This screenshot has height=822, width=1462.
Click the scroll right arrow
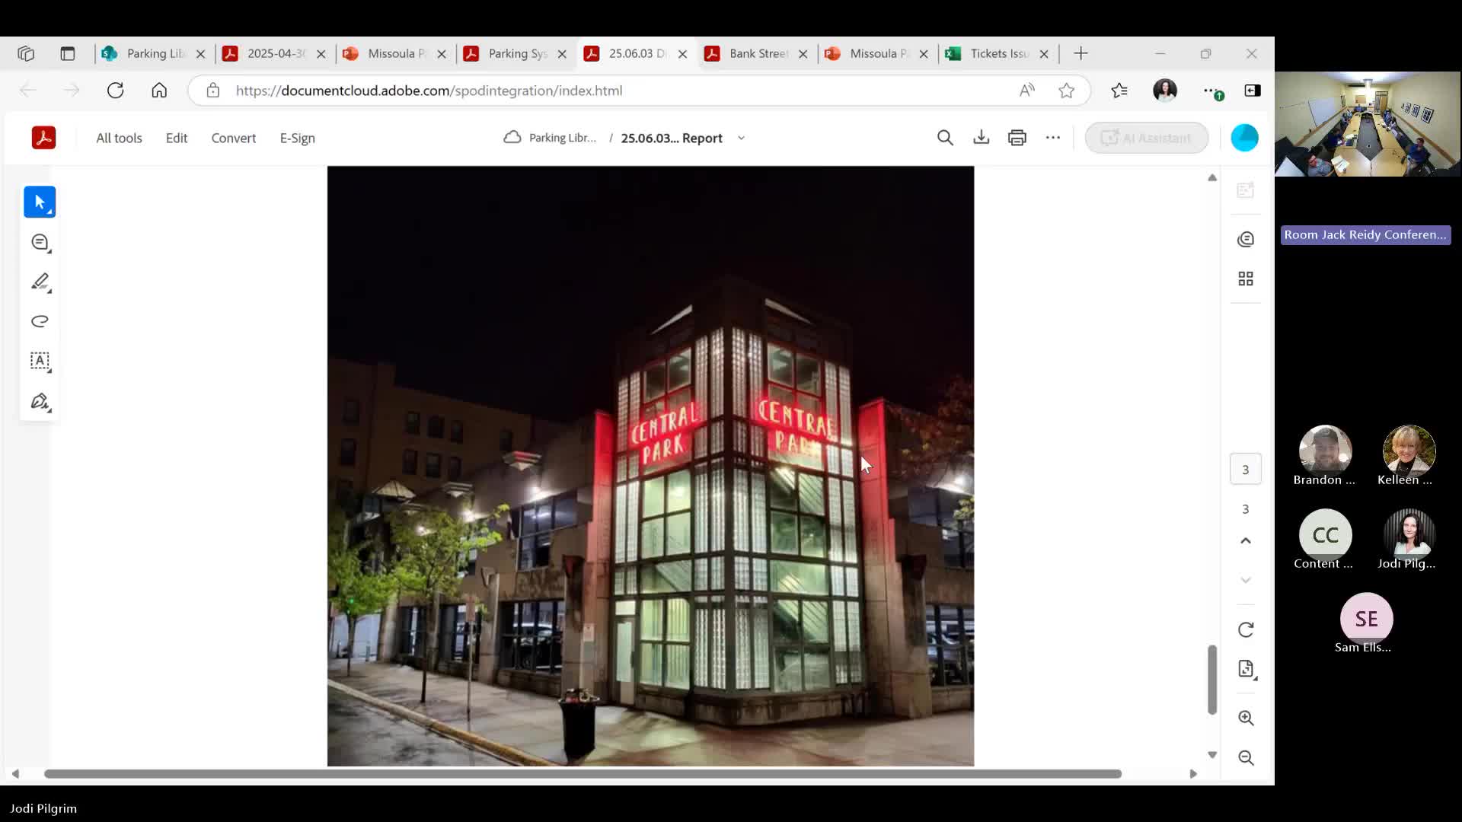(x=1193, y=774)
